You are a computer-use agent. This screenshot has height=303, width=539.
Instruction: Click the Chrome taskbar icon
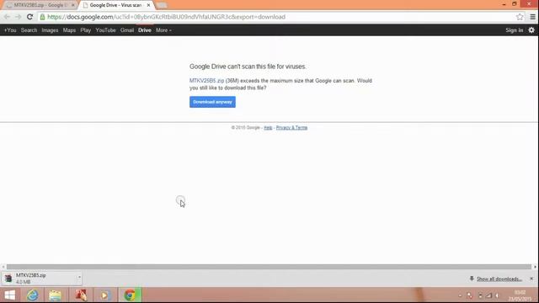pos(130,295)
